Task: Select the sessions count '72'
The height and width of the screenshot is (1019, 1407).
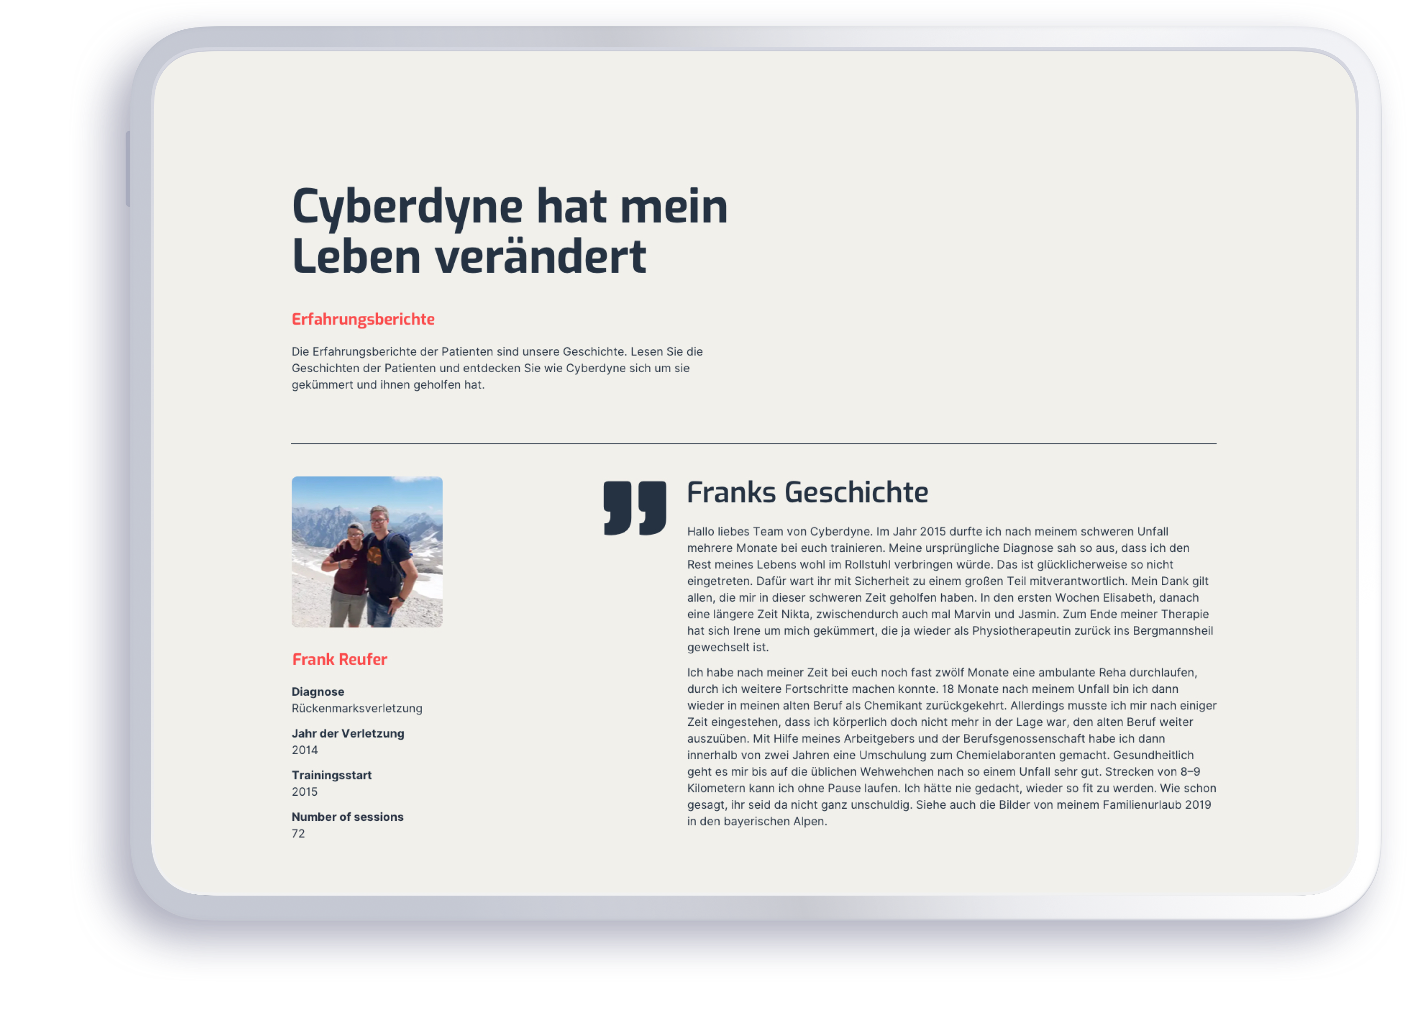Action: pos(298,833)
